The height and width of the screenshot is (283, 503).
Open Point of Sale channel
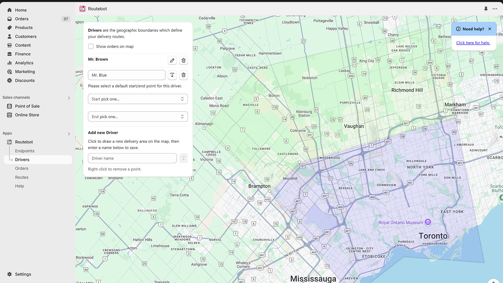[x=27, y=106]
